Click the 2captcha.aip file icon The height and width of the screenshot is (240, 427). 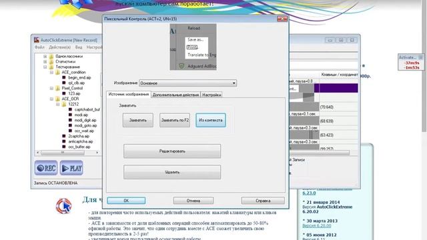click(x=64, y=136)
